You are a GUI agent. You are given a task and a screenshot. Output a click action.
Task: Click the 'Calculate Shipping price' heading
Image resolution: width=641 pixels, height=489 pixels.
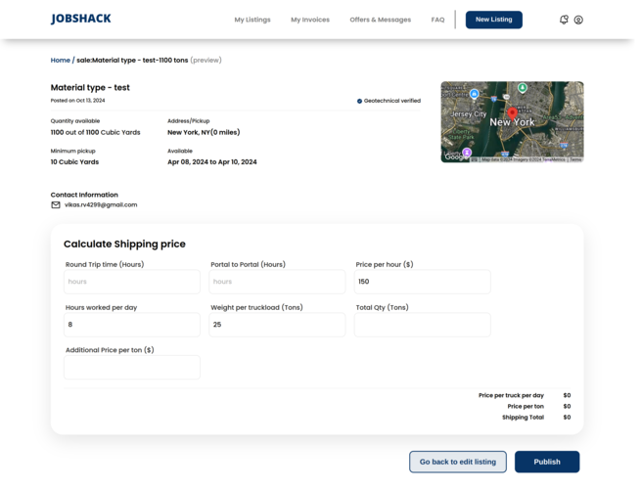tap(124, 244)
